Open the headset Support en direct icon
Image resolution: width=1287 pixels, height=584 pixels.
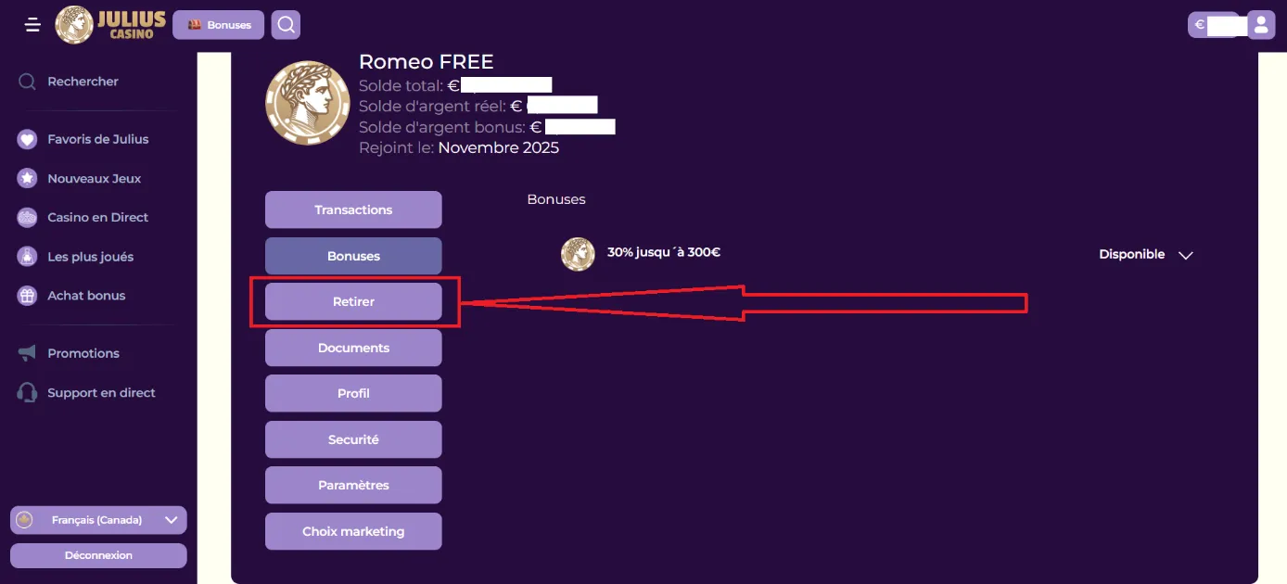pyautogui.click(x=27, y=392)
